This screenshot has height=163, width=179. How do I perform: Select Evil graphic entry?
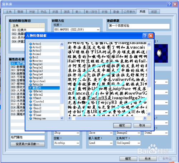[x=44, y=57]
